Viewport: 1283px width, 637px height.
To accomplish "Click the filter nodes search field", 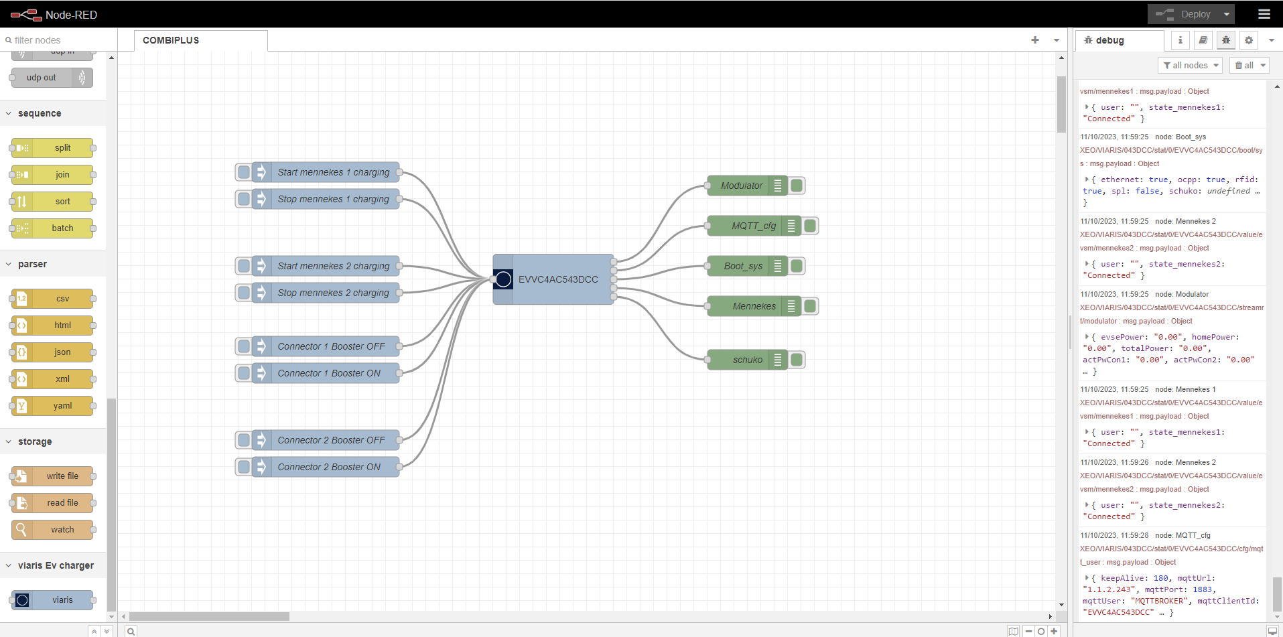I will pos(59,40).
